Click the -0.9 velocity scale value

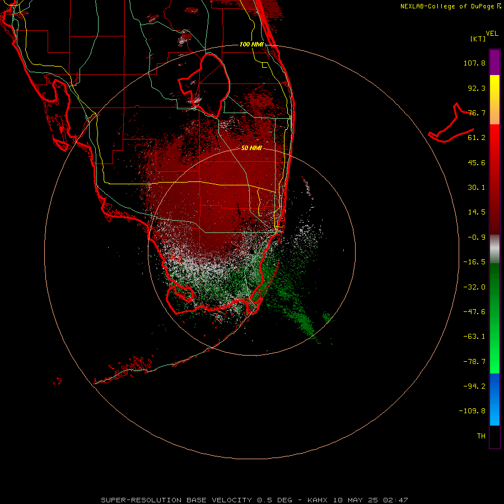coord(477,237)
